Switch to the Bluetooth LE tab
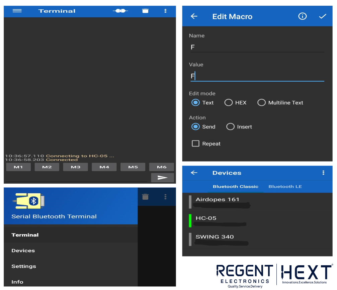 [285, 186]
